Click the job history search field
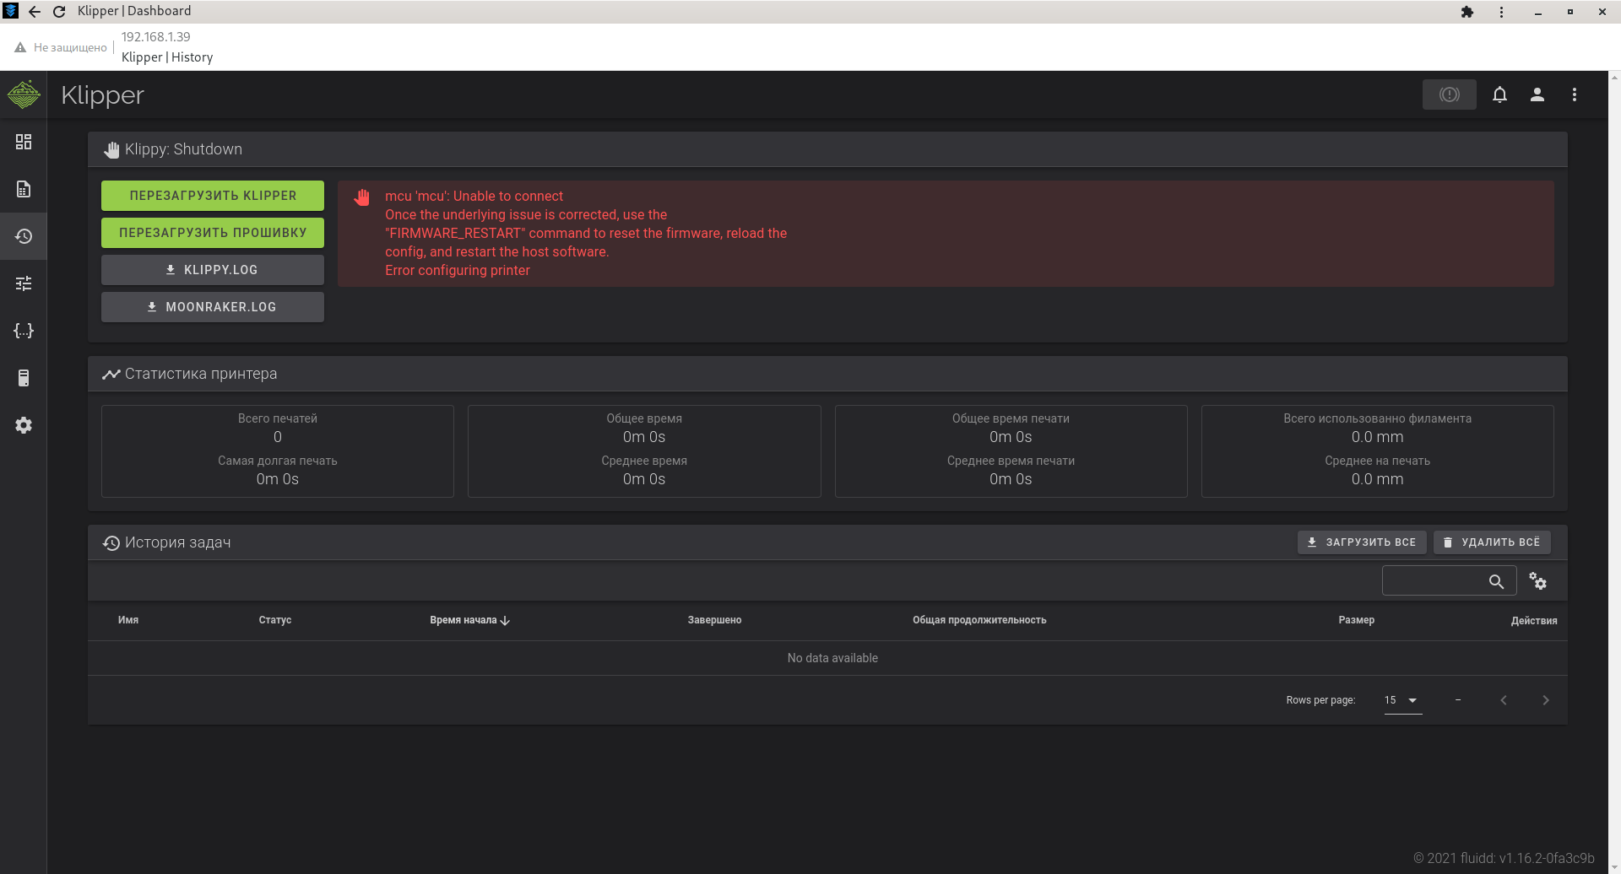 [x=1435, y=581]
